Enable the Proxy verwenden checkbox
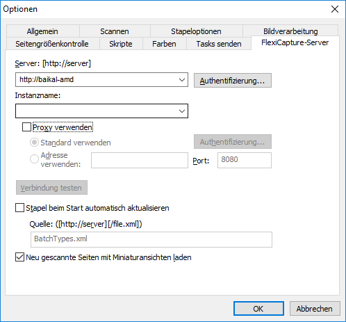Screen dimensions: 346x322 pos(26,127)
